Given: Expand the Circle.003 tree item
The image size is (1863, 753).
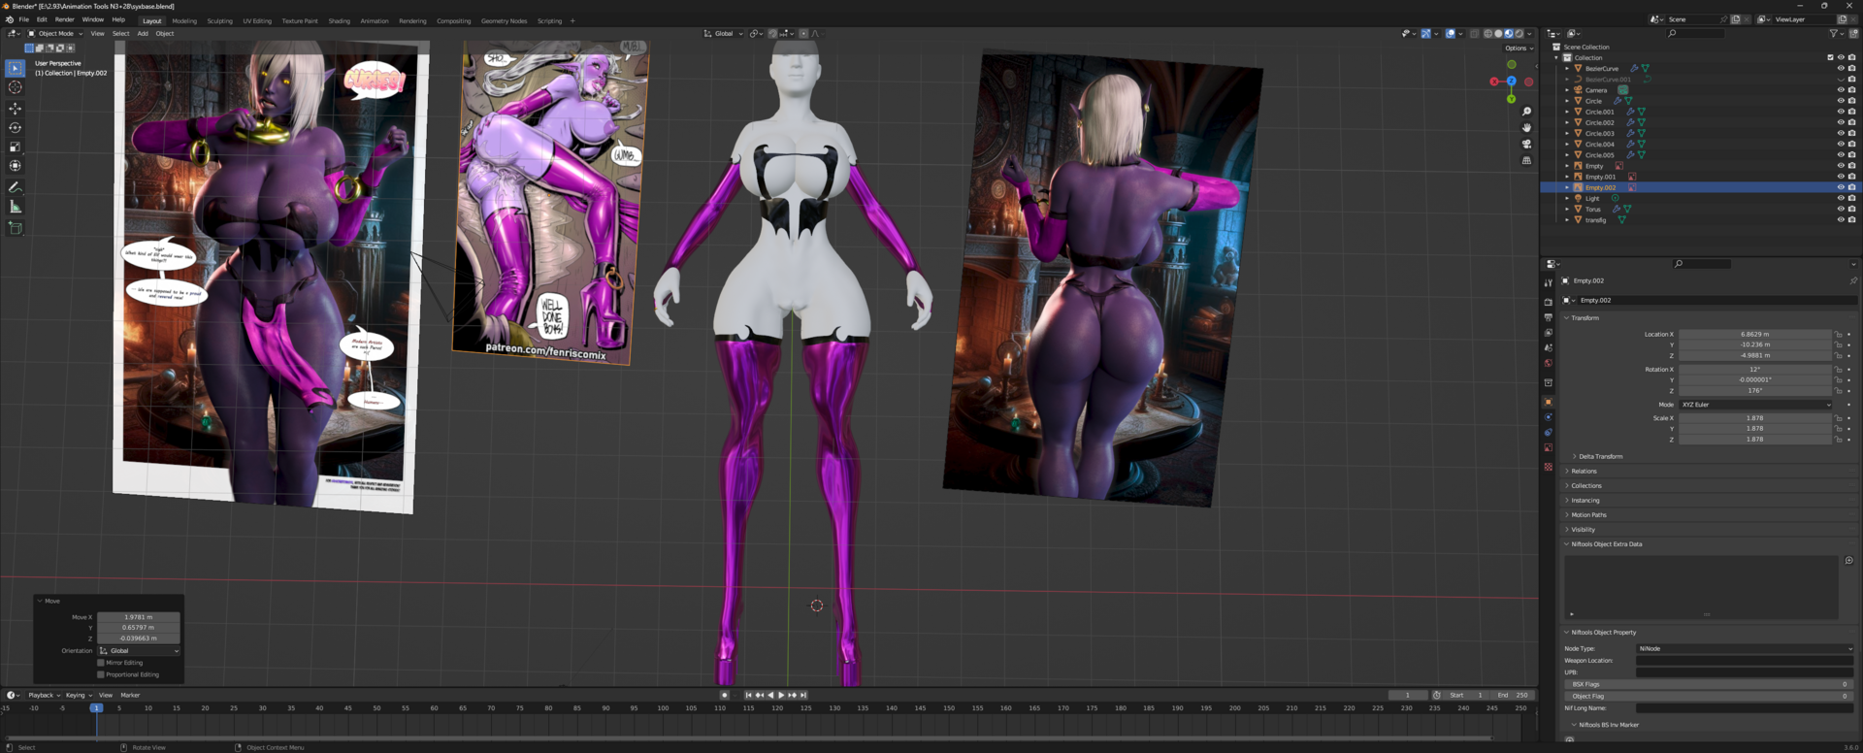Looking at the screenshot, I should 1566,134.
